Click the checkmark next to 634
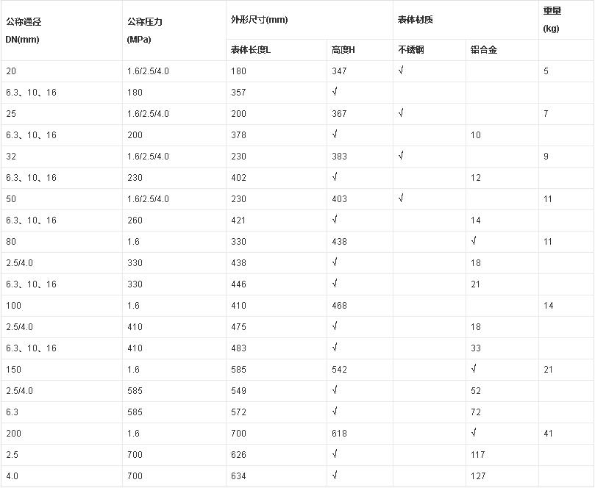This screenshot has height=488, width=595. pyautogui.click(x=335, y=476)
